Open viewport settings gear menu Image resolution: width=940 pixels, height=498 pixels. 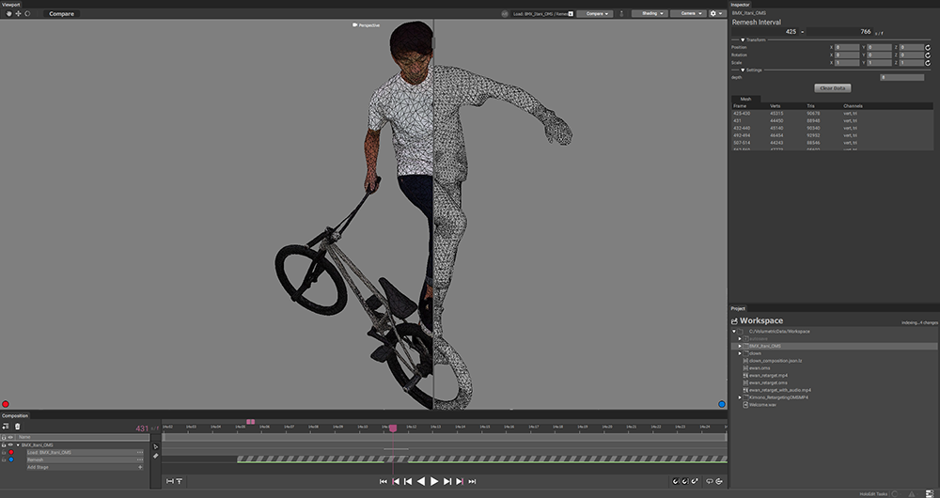[715, 13]
